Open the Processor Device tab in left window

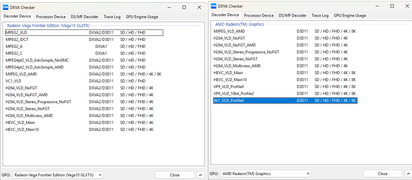tap(51, 17)
